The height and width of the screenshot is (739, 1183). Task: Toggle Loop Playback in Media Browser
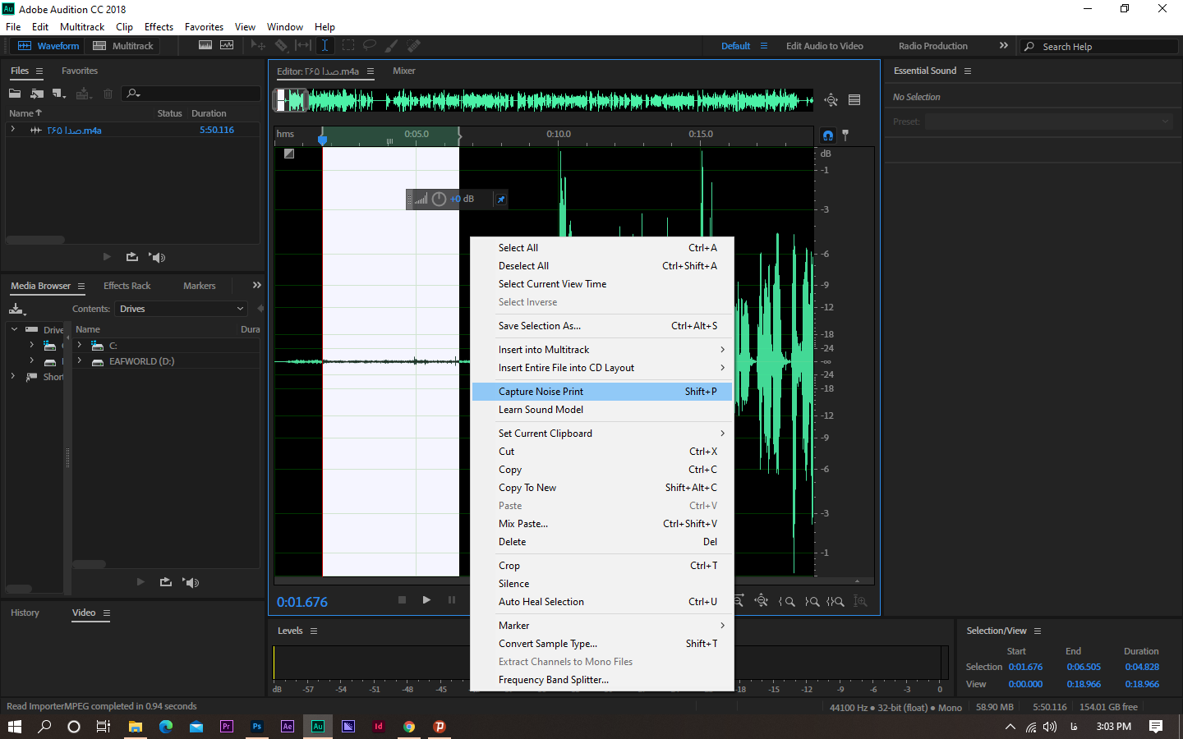pos(165,582)
